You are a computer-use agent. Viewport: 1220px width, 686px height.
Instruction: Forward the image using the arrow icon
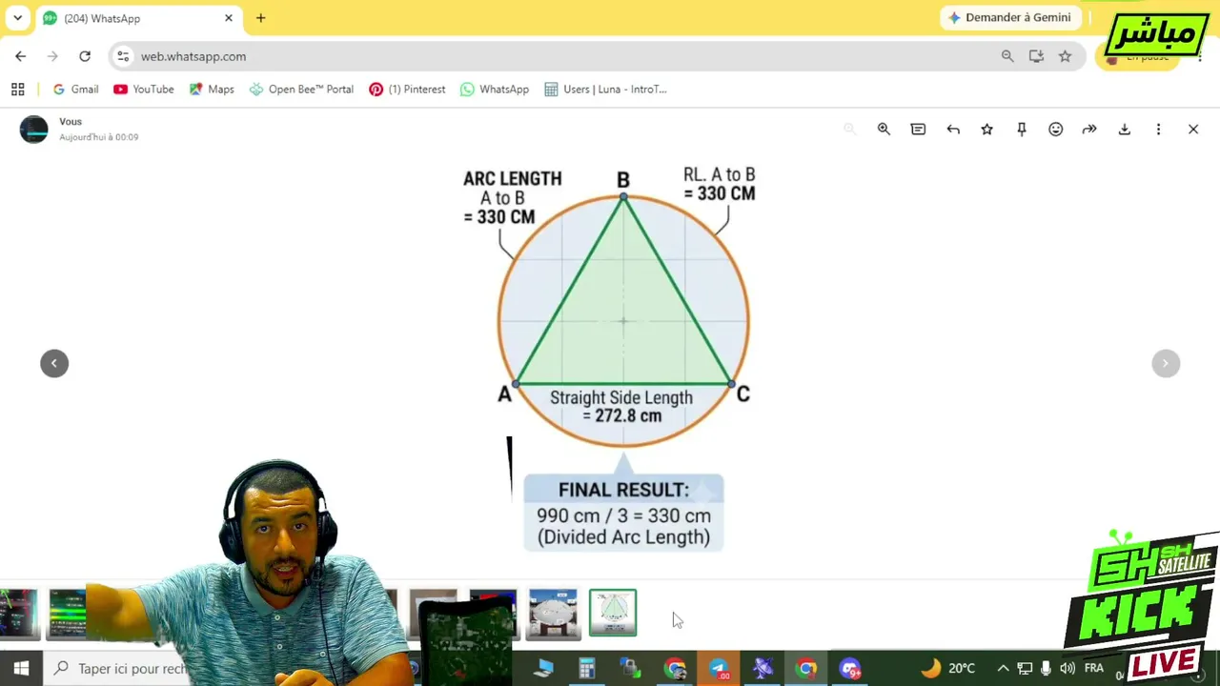pos(1089,130)
